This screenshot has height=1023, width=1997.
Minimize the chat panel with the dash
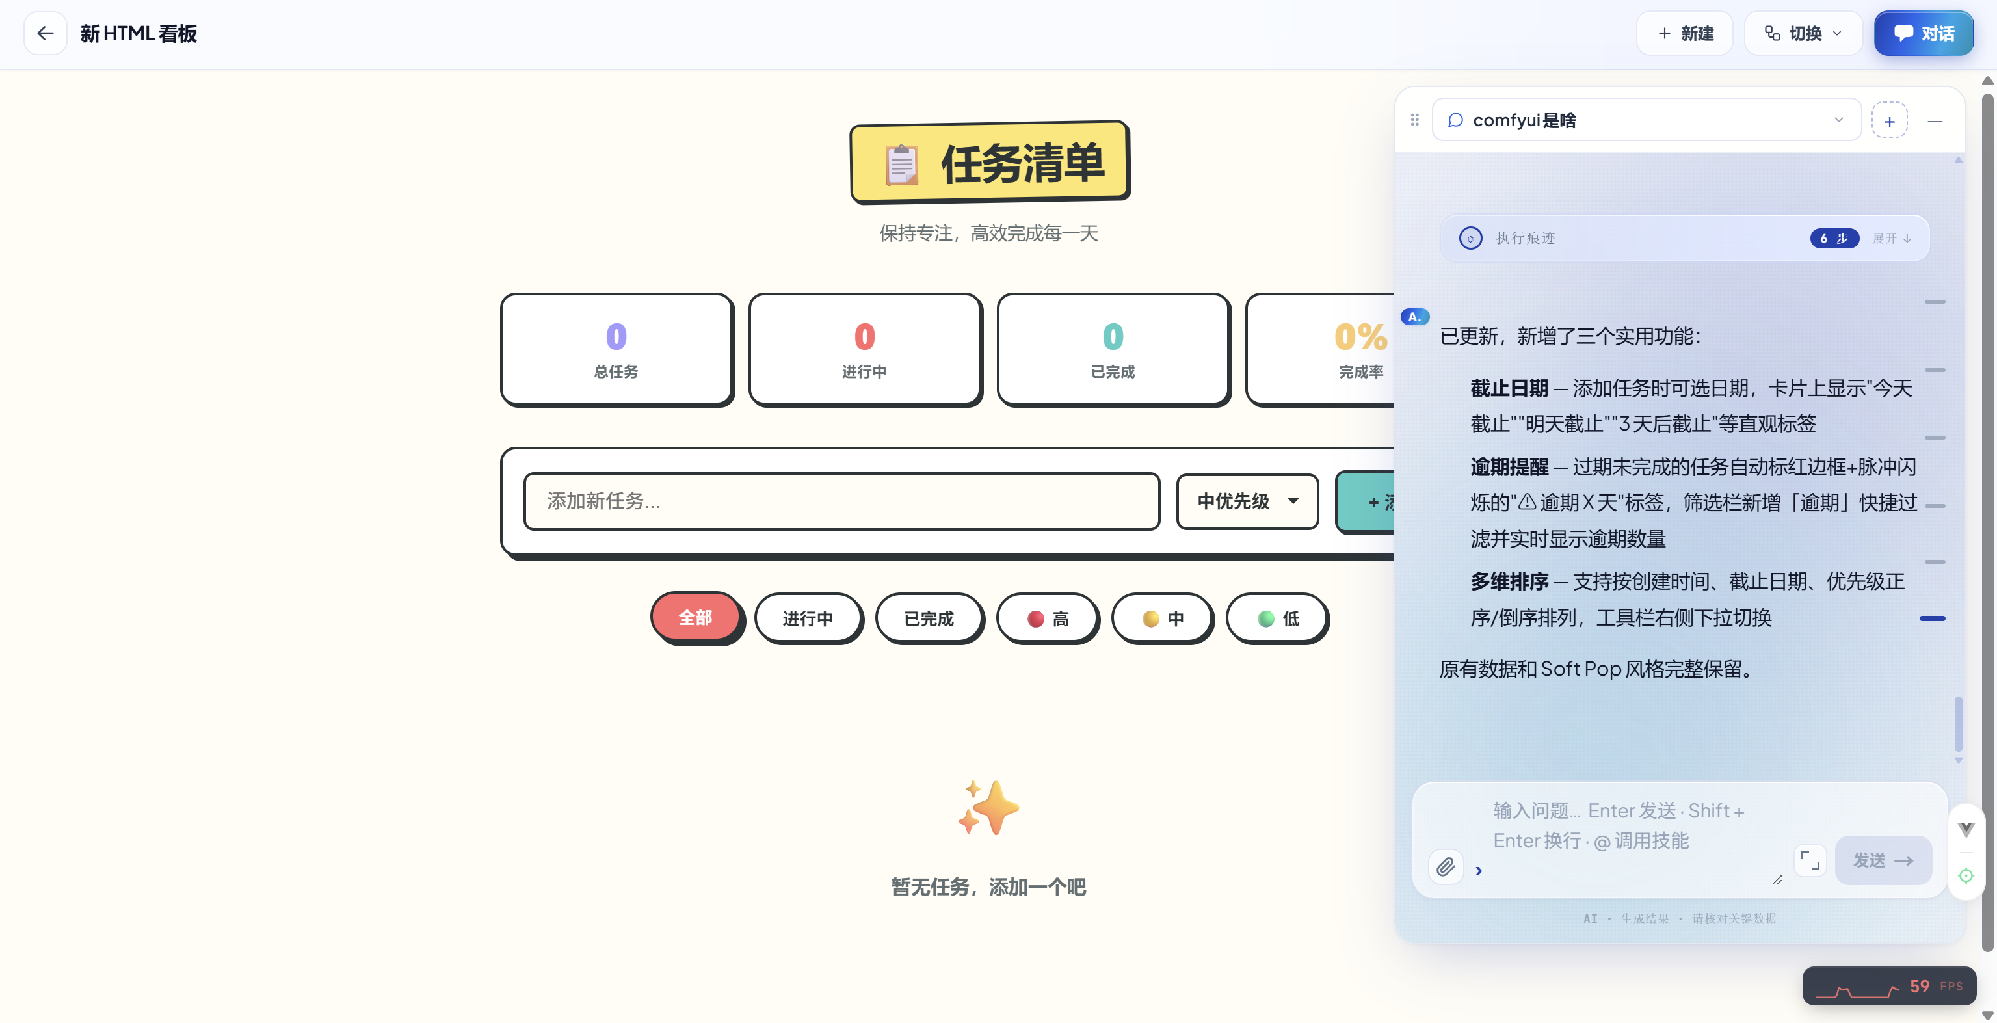[x=1935, y=121]
